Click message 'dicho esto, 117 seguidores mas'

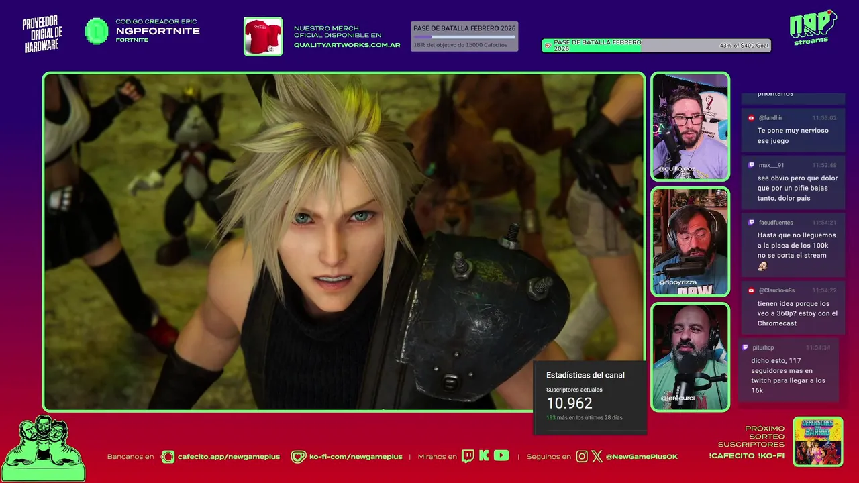click(788, 375)
